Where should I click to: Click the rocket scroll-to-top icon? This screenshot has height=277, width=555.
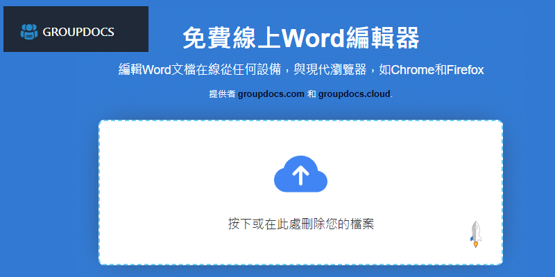point(476,233)
